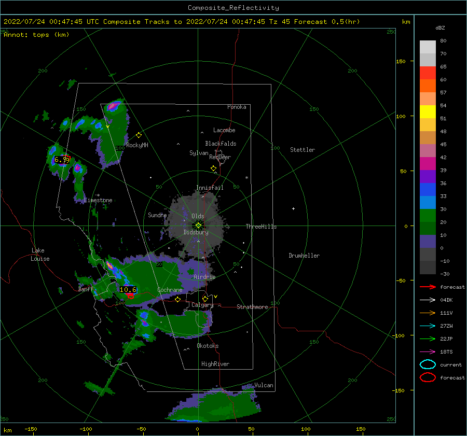Select the storm top label 10.6
This screenshot has width=467, height=436.
click(128, 290)
